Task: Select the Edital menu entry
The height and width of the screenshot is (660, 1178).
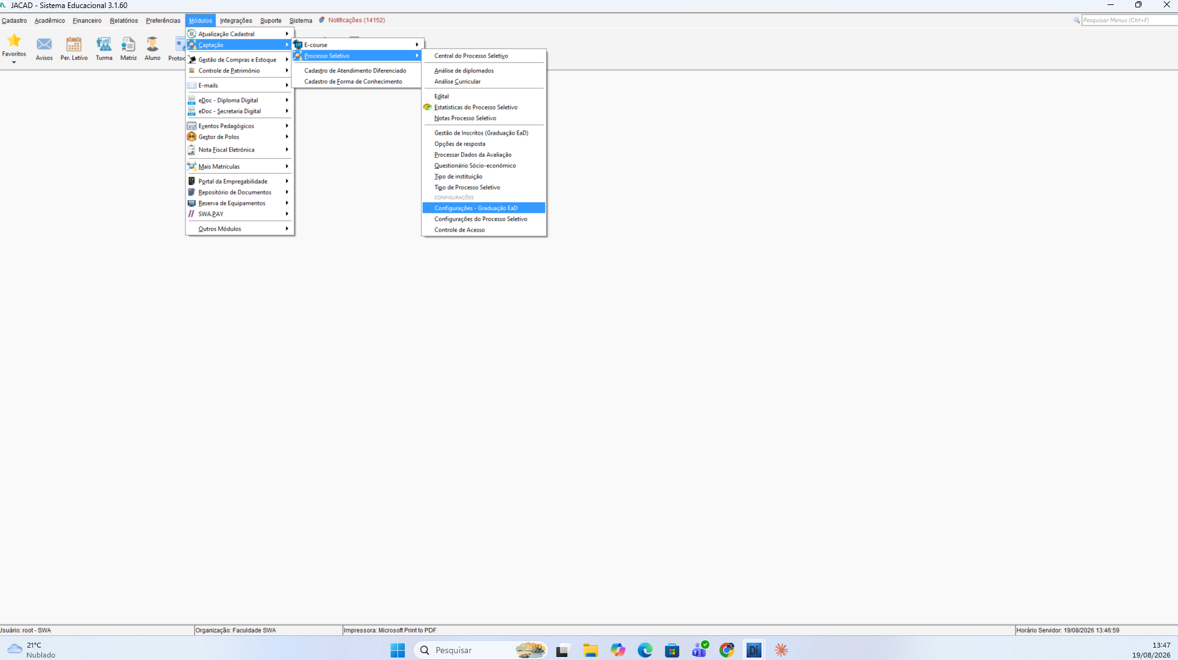Action: (484, 96)
